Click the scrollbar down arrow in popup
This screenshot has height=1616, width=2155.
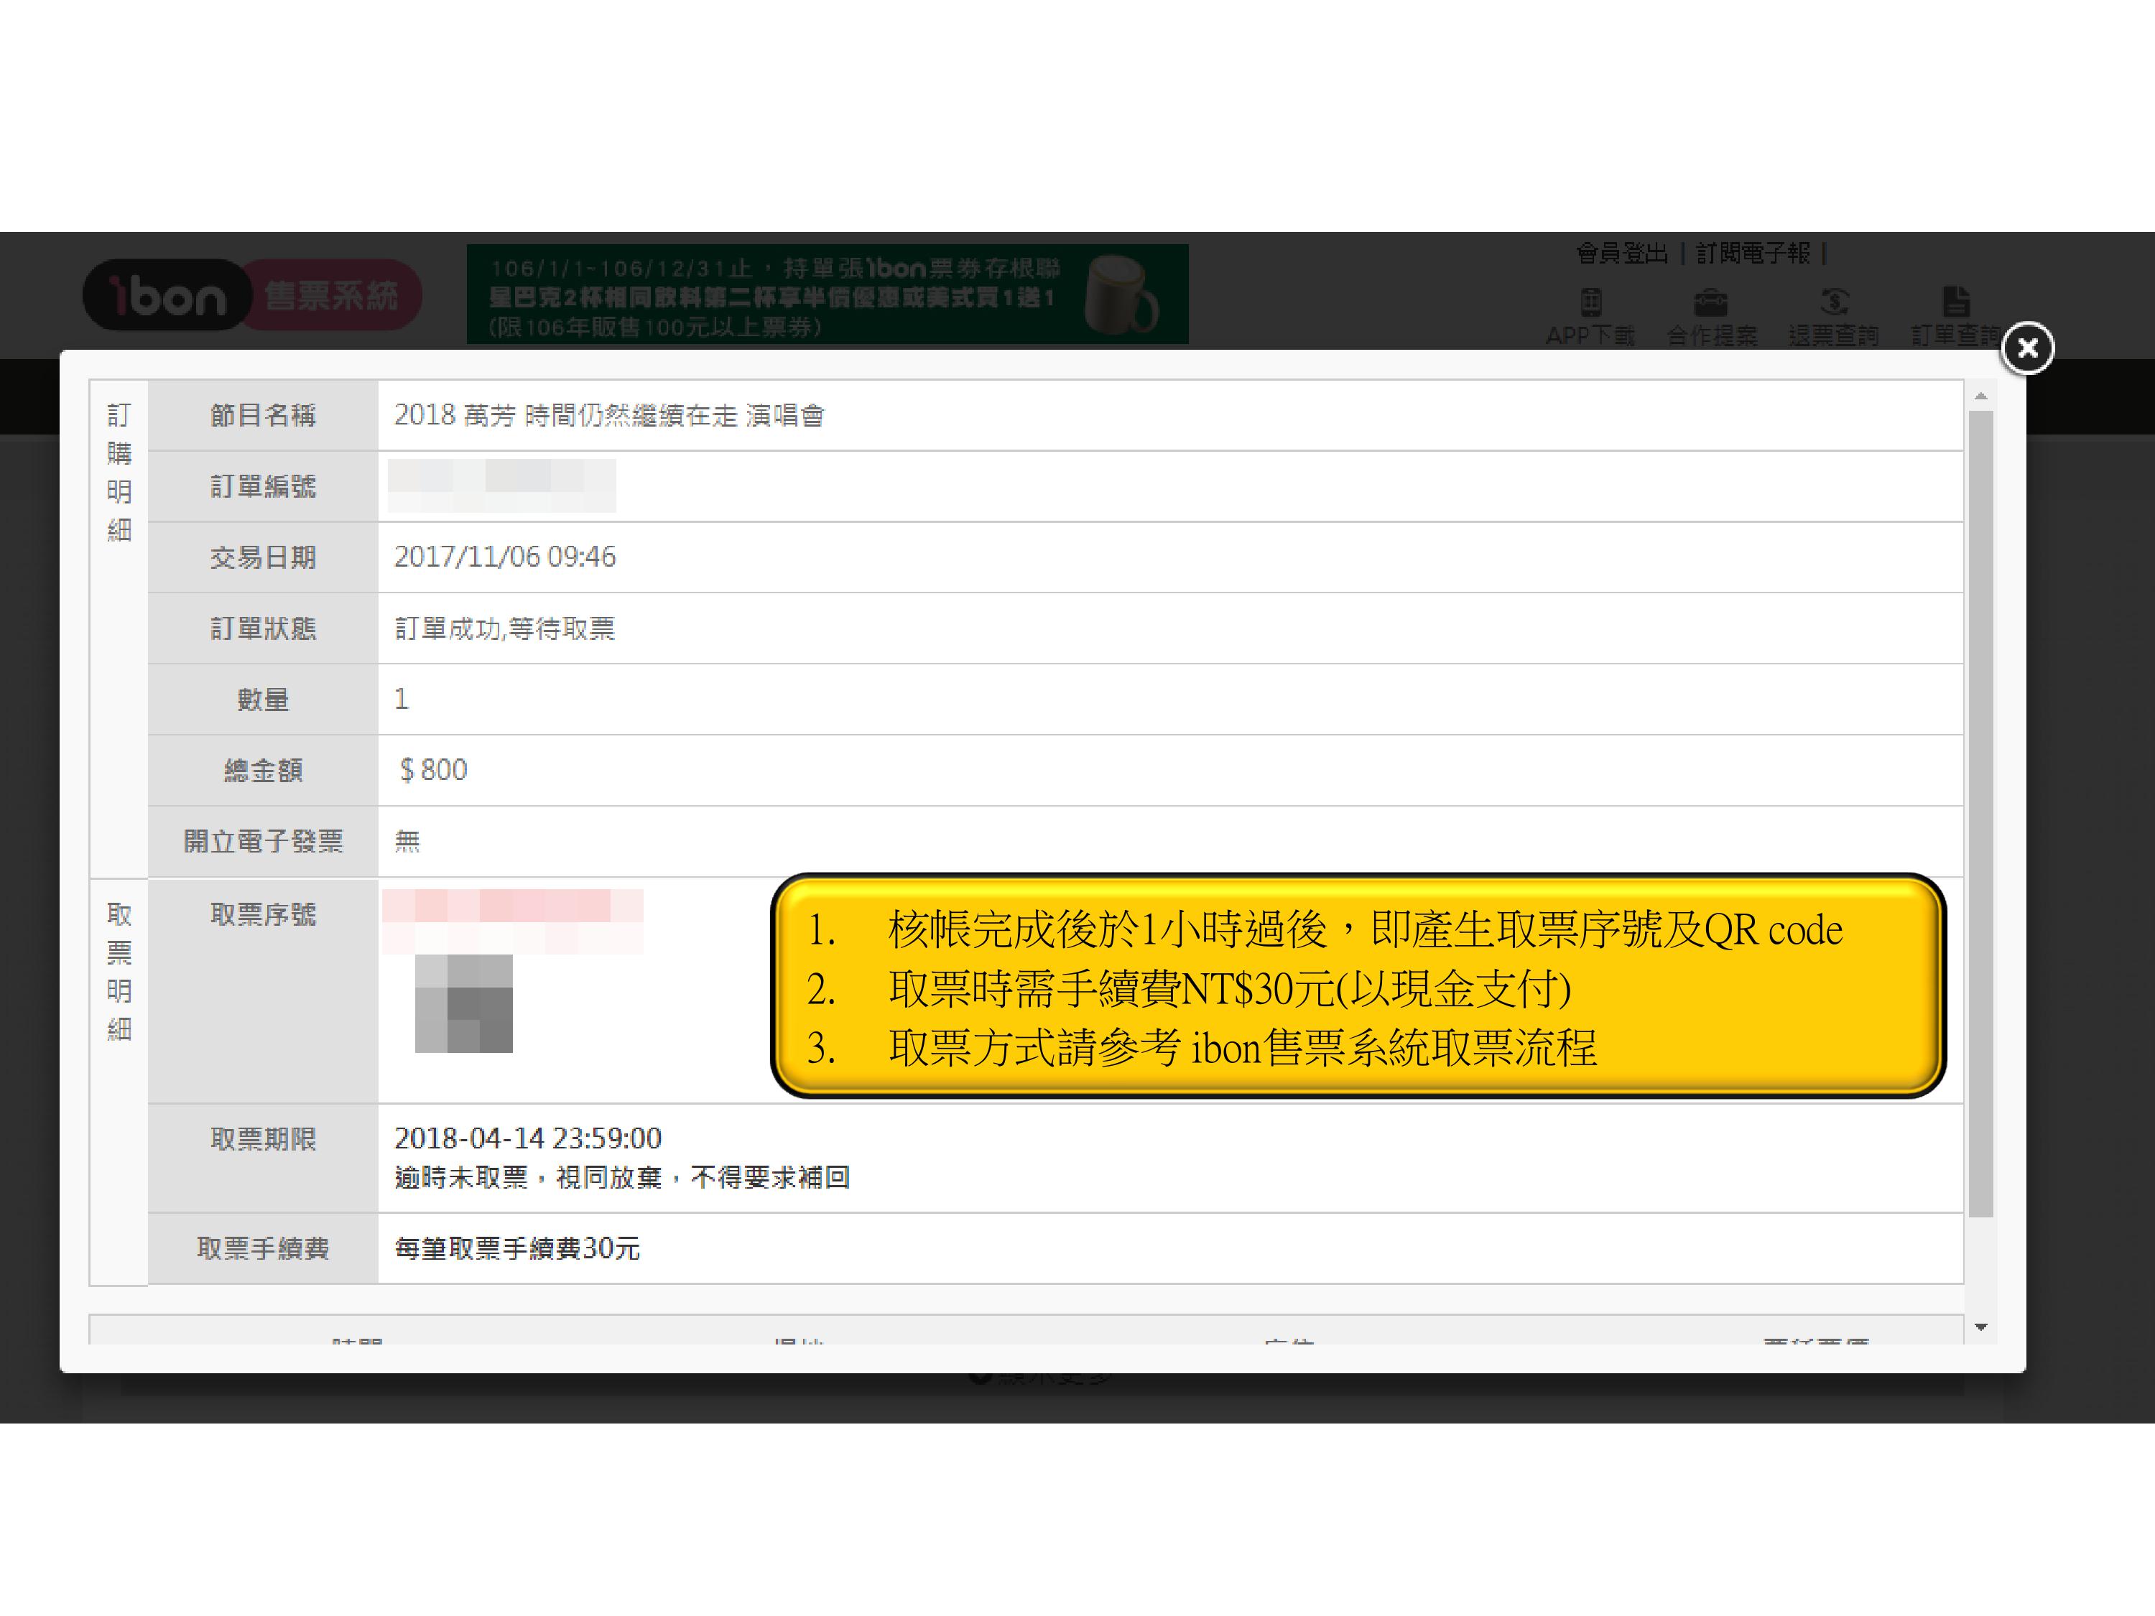click(x=1980, y=1327)
